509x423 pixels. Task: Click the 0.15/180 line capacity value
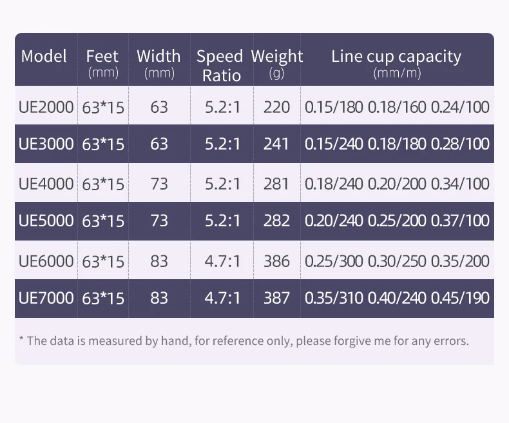[x=334, y=107]
